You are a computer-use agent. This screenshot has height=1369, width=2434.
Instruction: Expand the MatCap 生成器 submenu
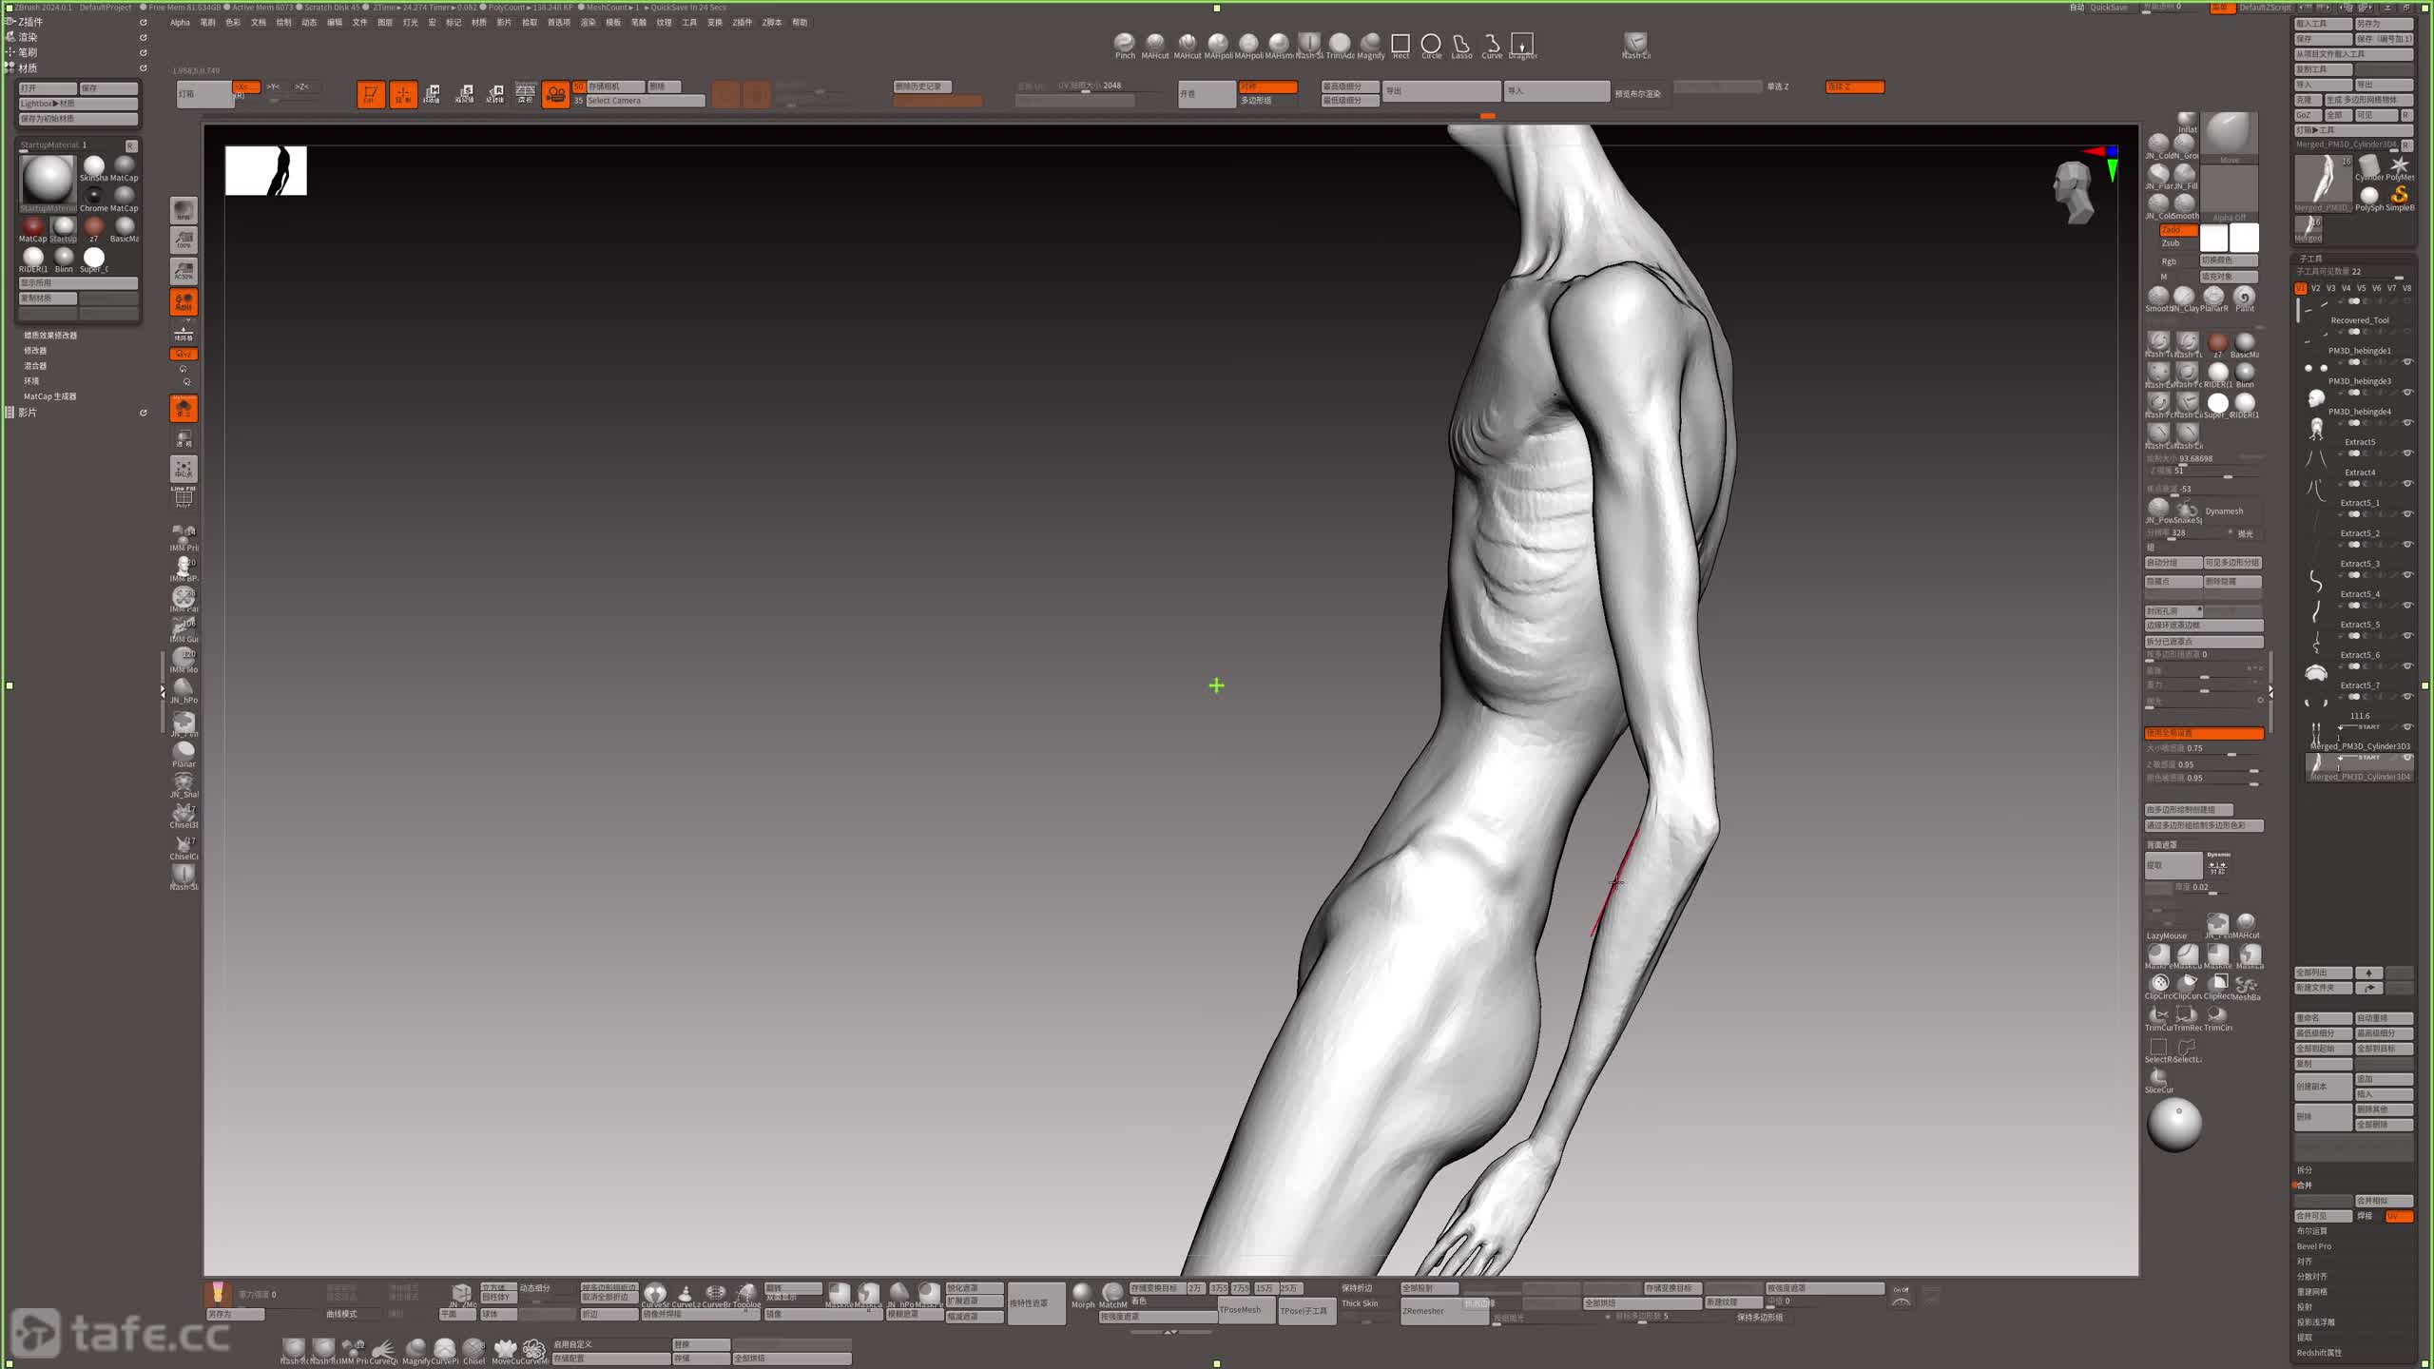49,396
